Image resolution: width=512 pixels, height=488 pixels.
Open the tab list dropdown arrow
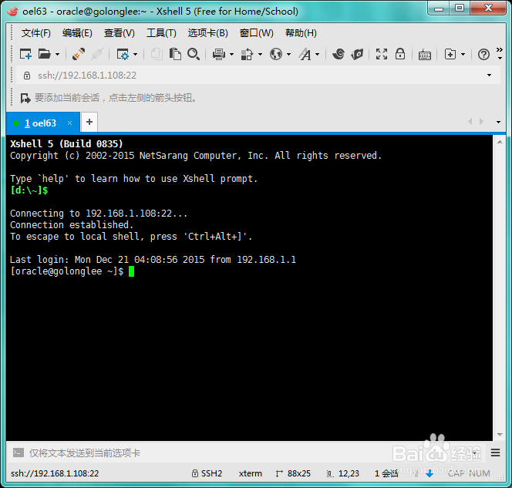[x=498, y=122]
